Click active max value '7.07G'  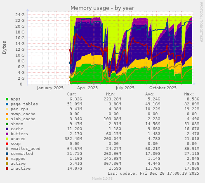click(x=193, y=164)
